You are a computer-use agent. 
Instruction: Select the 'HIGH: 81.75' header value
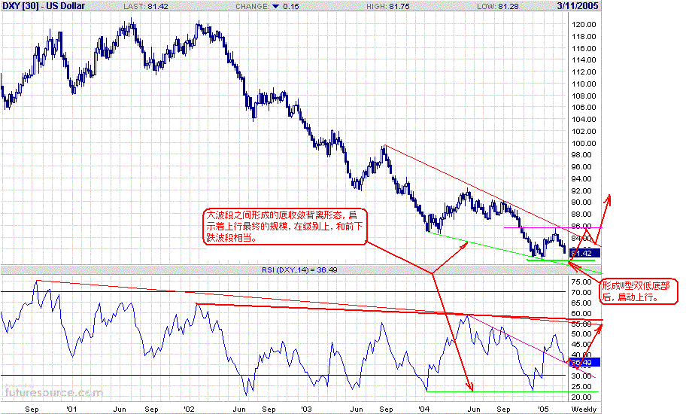click(388, 6)
